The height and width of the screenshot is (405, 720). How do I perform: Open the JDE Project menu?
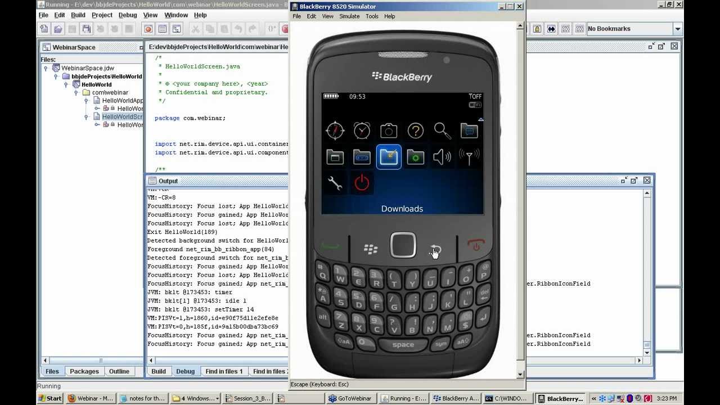102,15
